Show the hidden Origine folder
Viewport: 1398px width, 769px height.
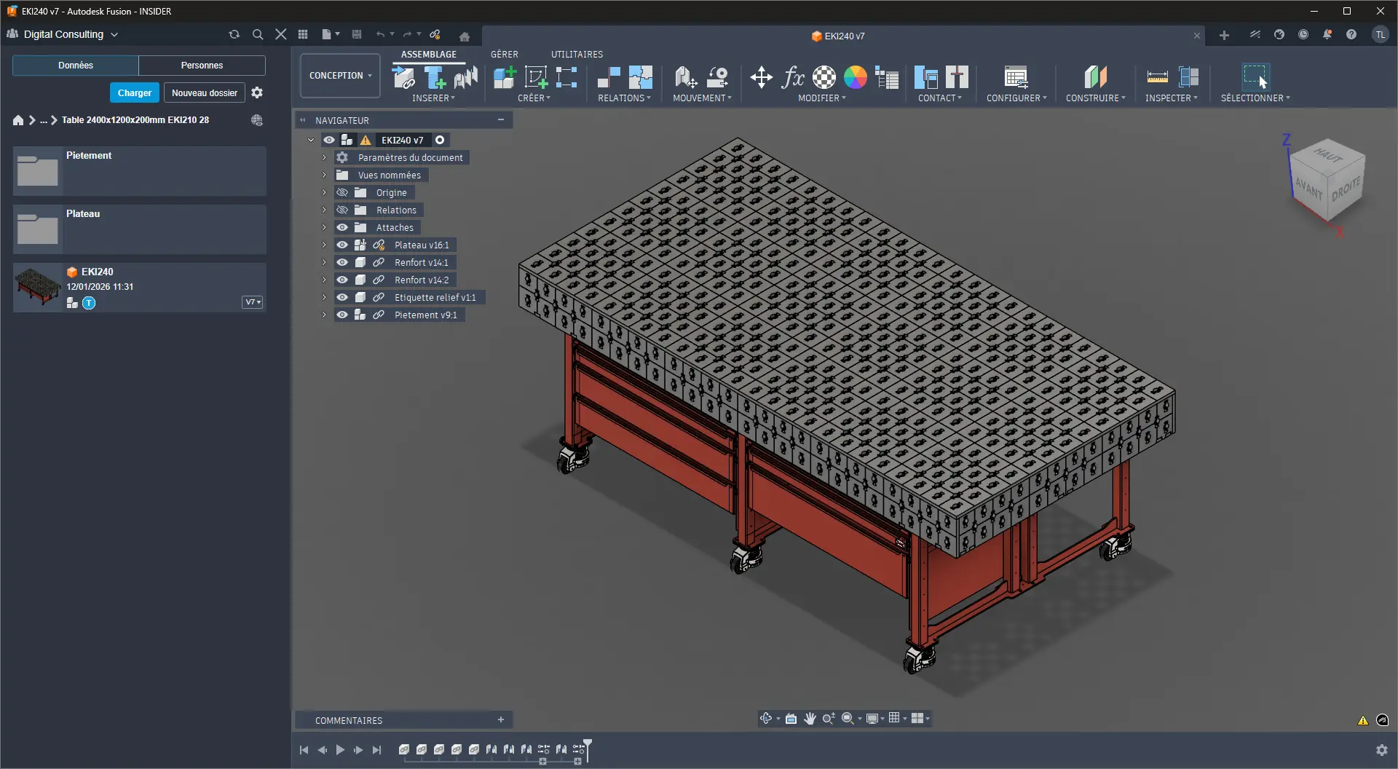click(x=342, y=193)
